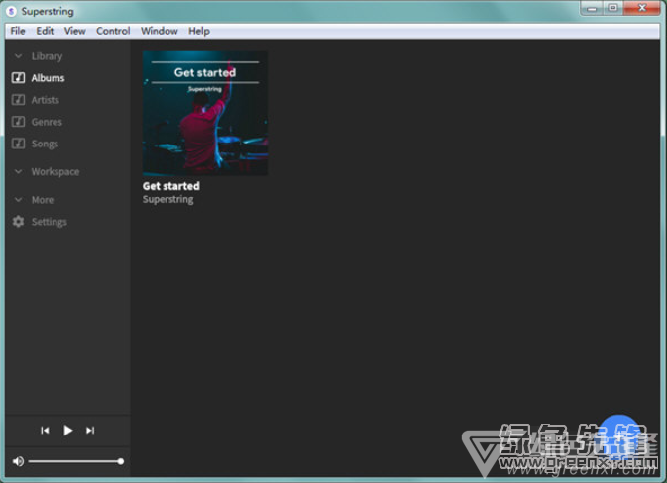Click the Artists music note icon
This screenshot has width=667, height=483.
(18, 100)
